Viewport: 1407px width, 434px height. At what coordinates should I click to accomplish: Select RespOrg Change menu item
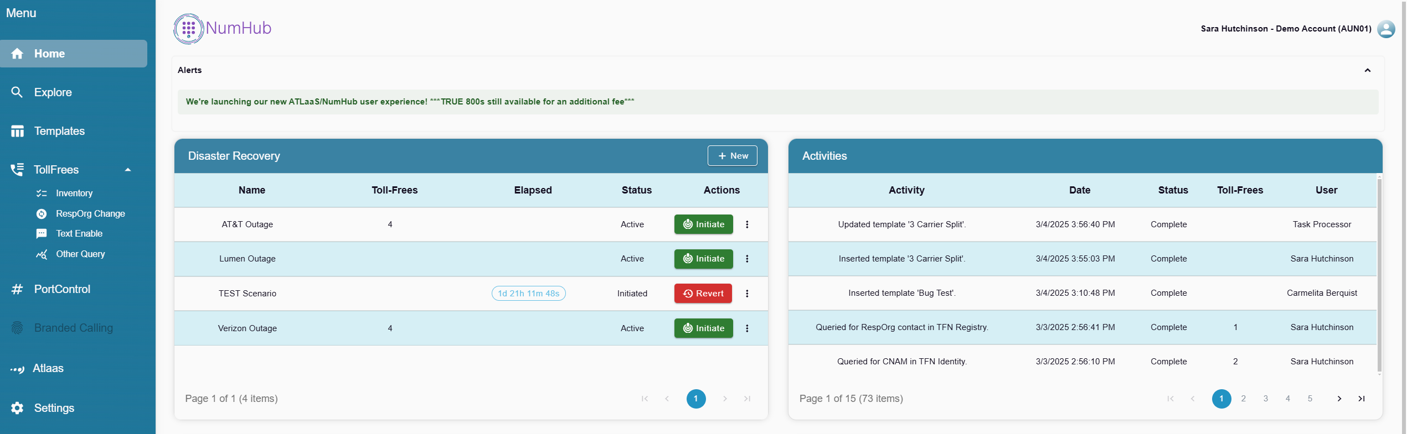[90, 213]
